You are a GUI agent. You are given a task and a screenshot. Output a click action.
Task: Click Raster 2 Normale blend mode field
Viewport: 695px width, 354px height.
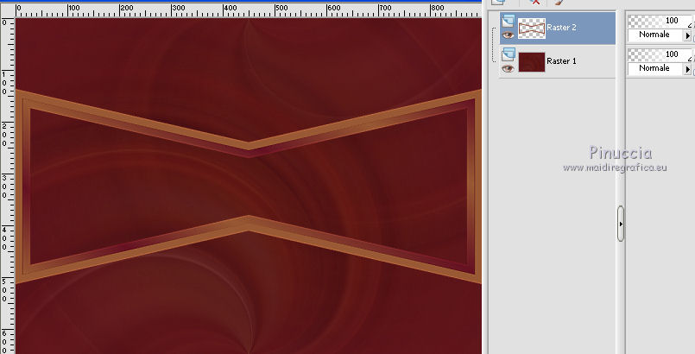[656, 35]
